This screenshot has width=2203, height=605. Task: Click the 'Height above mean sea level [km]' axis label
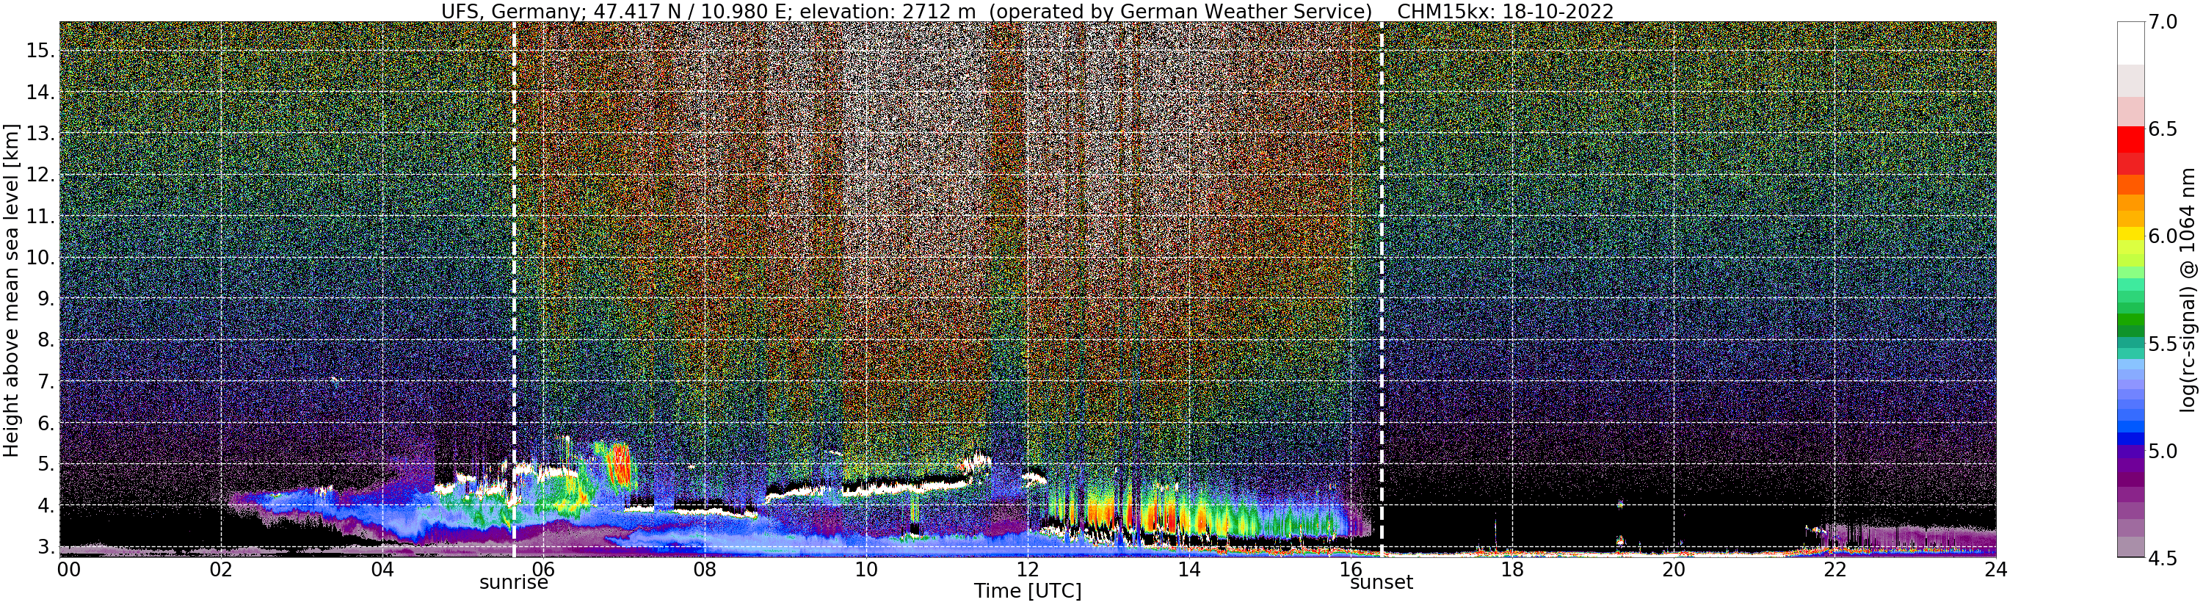click(x=11, y=289)
